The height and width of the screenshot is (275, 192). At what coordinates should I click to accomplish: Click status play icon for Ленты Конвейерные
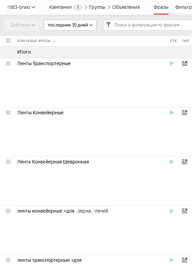[172, 113]
